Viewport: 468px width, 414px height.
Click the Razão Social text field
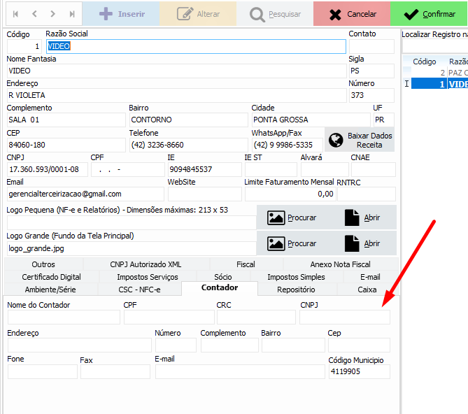(x=196, y=46)
